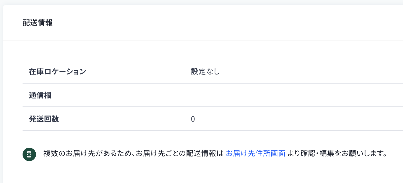Click the text より確認・編集をお願いします

[337, 154]
